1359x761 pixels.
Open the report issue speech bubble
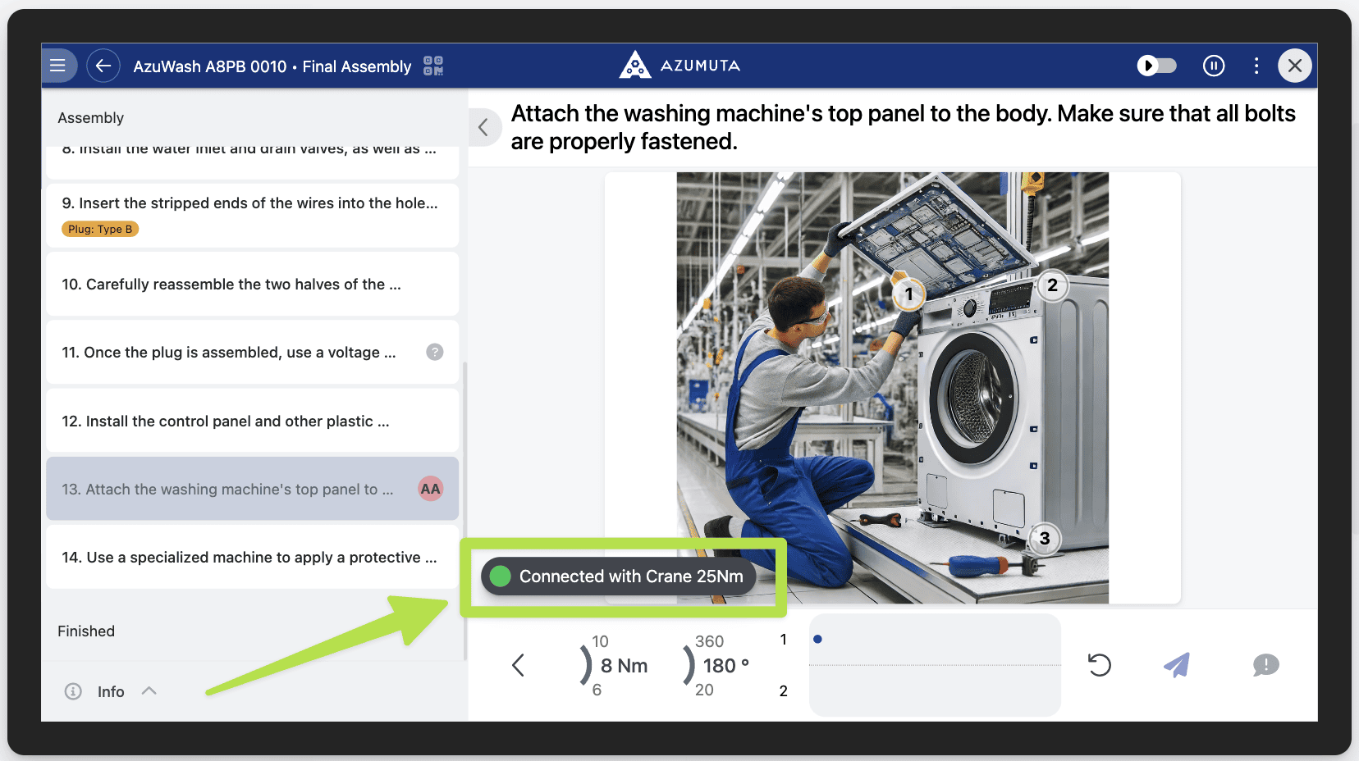[x=1265, y=665]
